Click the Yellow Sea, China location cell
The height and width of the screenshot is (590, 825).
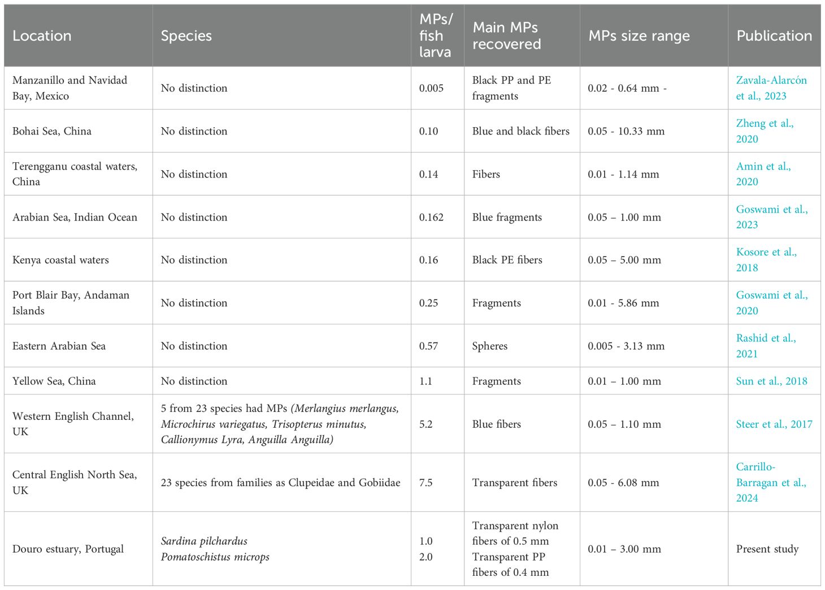tap(54, 381)
